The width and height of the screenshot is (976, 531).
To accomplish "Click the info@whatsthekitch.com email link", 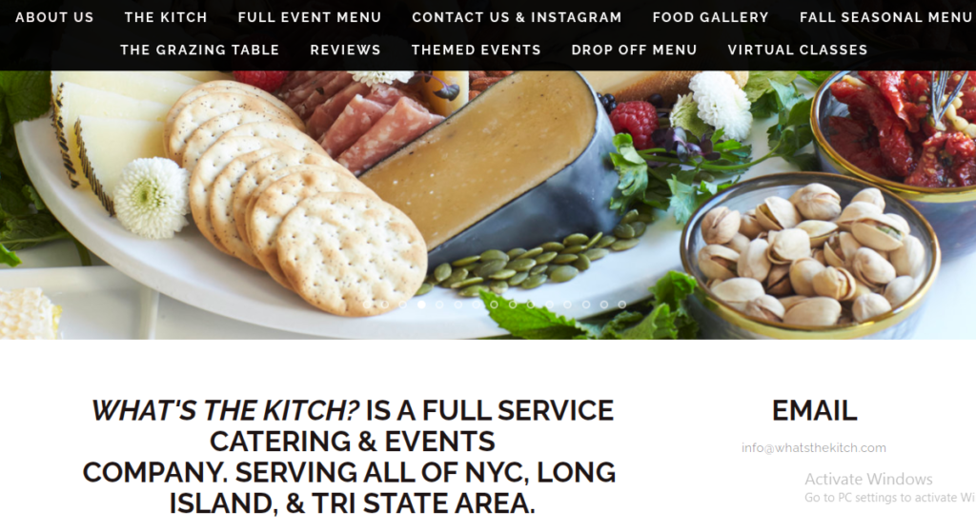I will (x=814, y=447).
